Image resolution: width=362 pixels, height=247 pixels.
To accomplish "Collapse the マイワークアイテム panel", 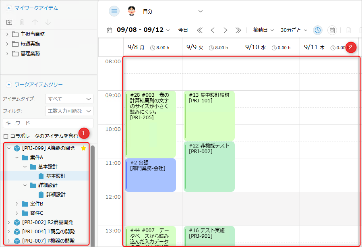I will tap(9, 8).
